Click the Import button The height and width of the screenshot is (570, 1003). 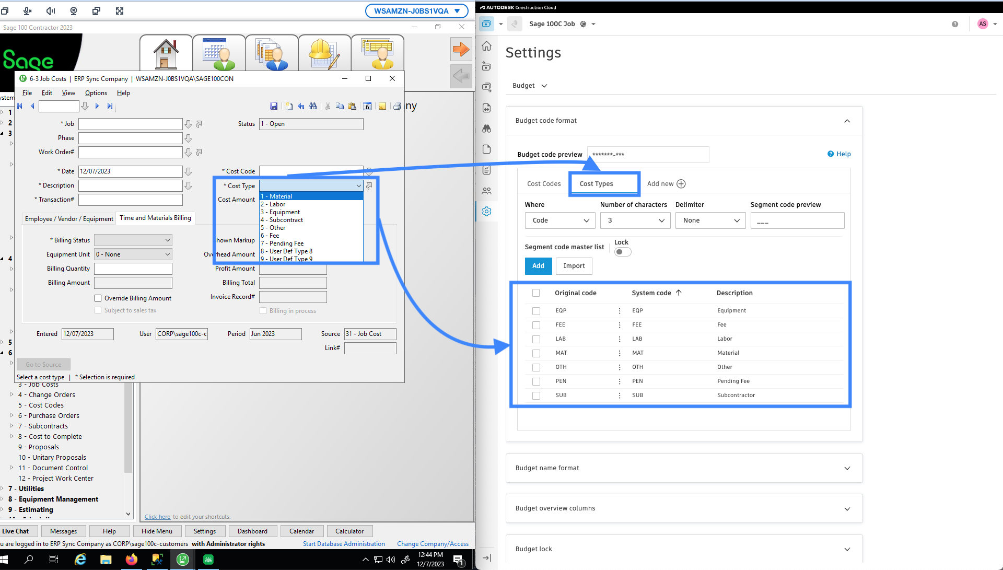point(574,266)
